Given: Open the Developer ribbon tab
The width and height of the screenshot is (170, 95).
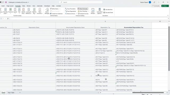Looking at the screenshot, I should pyautogui.click(x=47, y=6).
